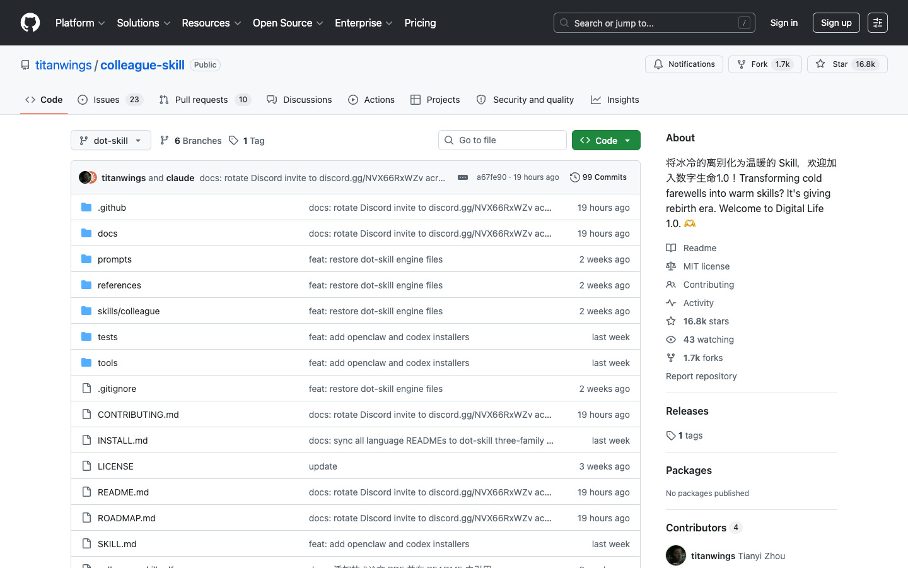Click the titanwings contributor avatar
The width and height of the screenshot is (908, 568).
click(x=676, y=555)
